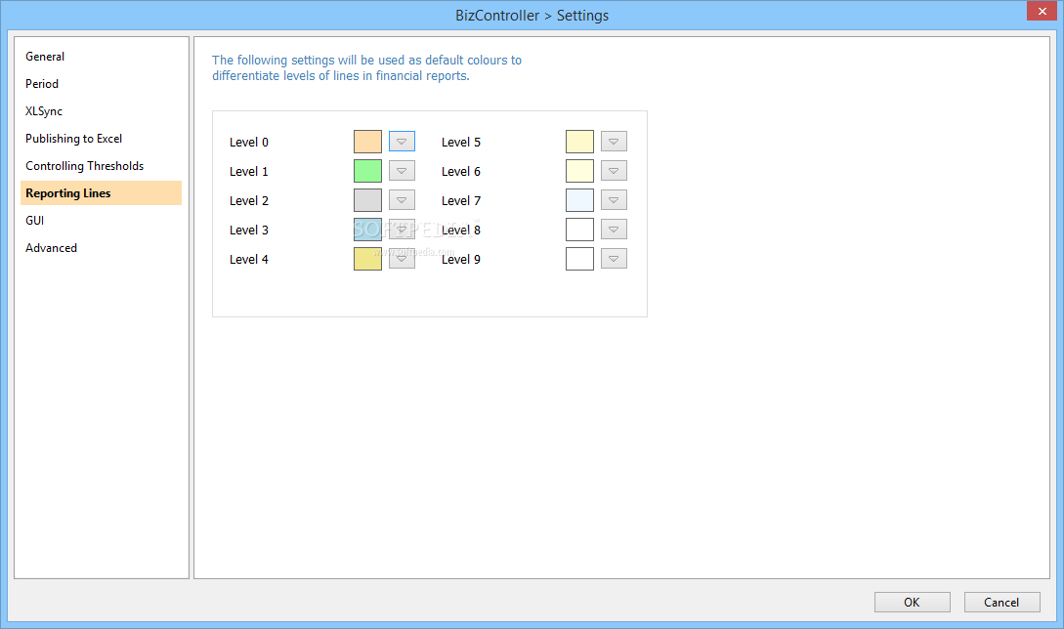Open the GUI settings section
1064x629 pixels.
click(101, 221)
